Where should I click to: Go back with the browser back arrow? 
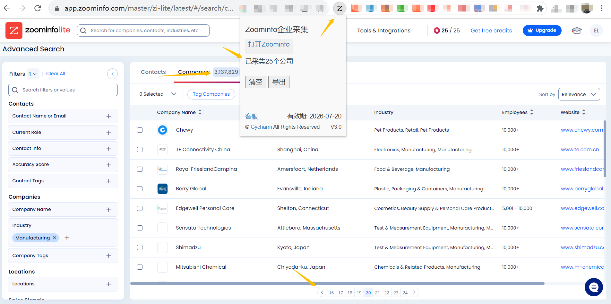coord(7,8)
